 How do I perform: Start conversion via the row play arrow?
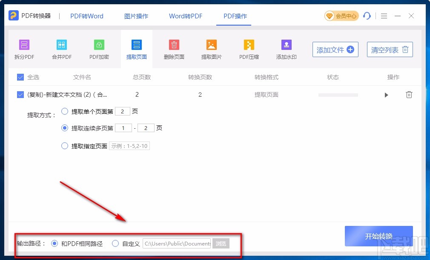click(x=386, y=95)
